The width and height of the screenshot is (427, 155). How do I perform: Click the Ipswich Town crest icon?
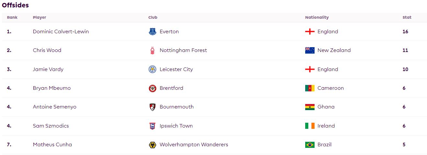(152, 126)
